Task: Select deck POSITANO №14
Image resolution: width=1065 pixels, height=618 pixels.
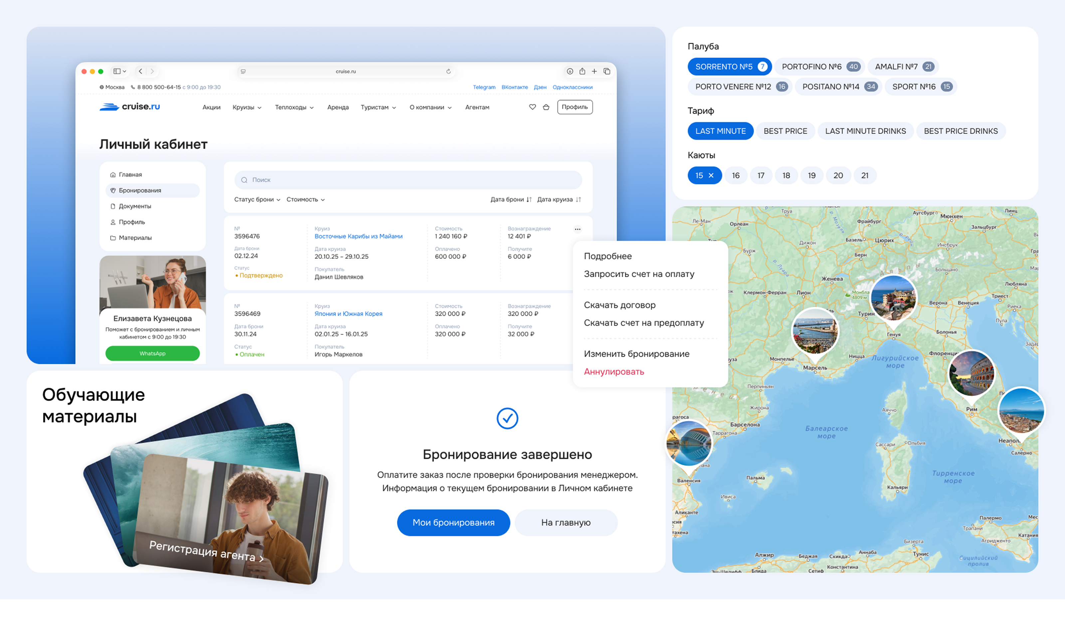Action: (x=838, y=87)
